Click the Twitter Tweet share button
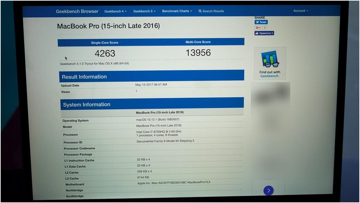This screenshot has height=203, width=360. 261,22
